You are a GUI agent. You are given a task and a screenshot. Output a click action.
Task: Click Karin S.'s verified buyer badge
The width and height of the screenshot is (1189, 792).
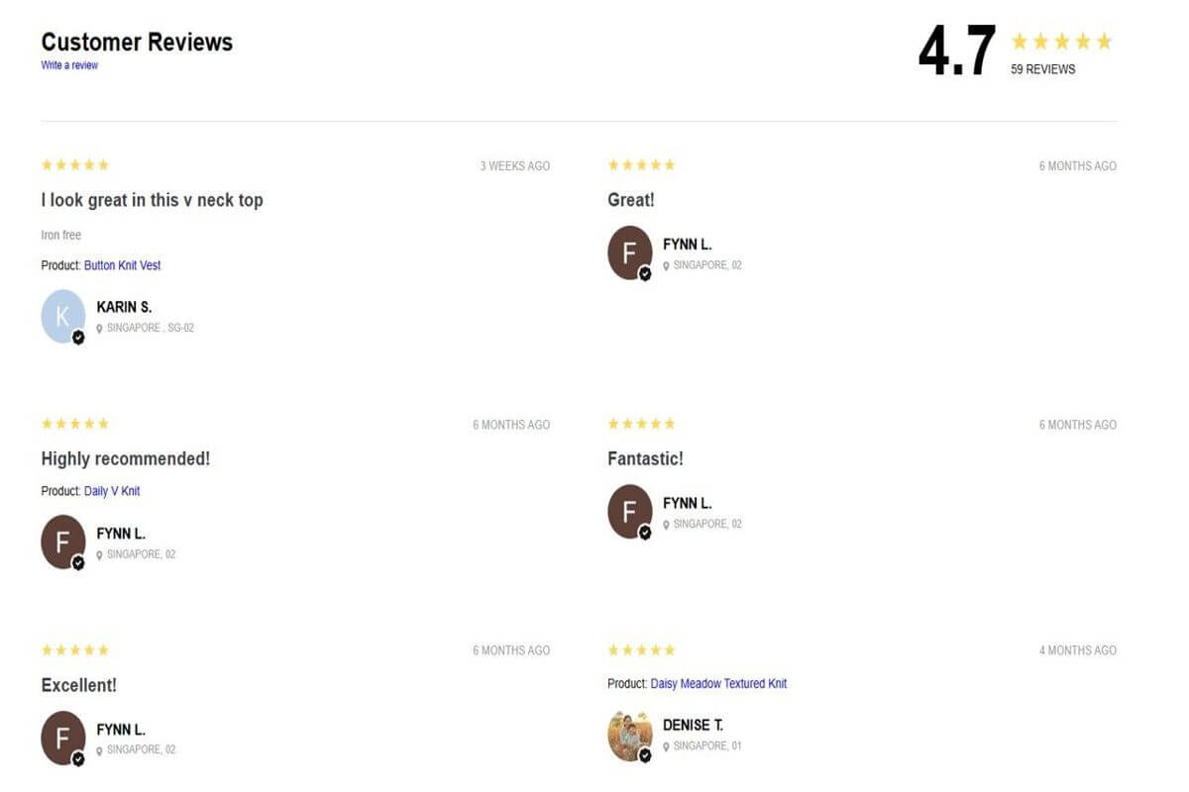pyautogui.click(x=77, y=338)
